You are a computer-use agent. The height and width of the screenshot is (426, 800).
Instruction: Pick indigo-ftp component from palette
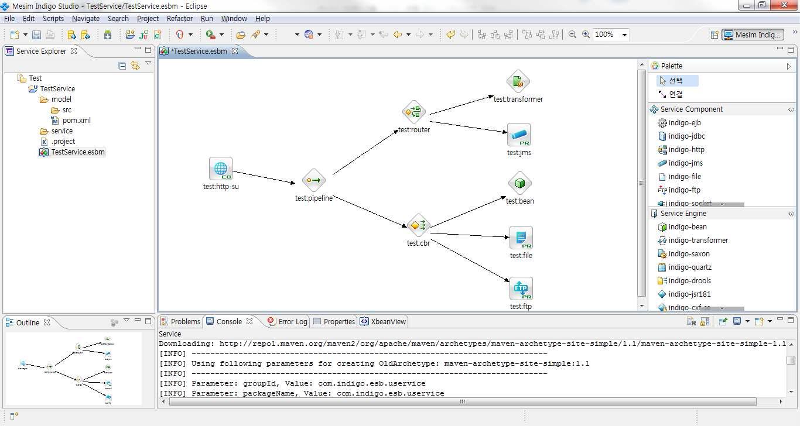tap(679, 190)
